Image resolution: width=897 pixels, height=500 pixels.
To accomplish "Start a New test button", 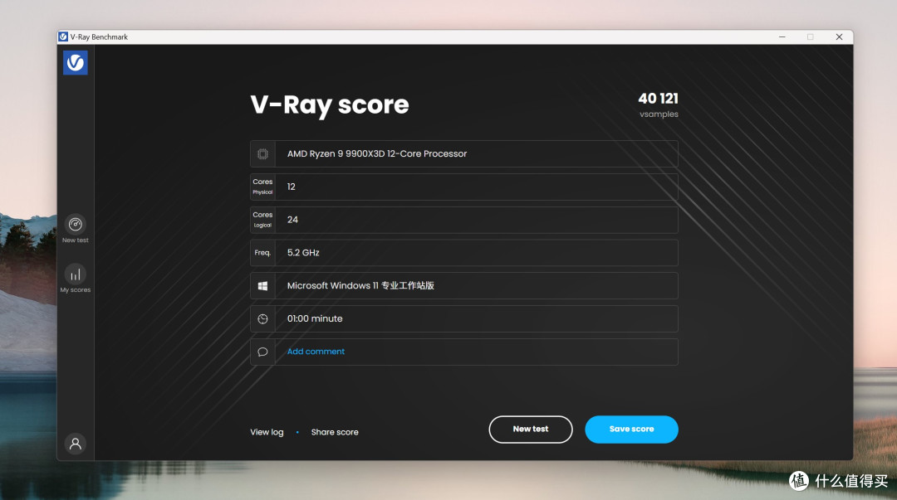I will (530, 430).
